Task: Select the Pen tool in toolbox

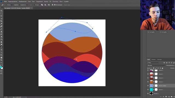Action: [1, 47]
